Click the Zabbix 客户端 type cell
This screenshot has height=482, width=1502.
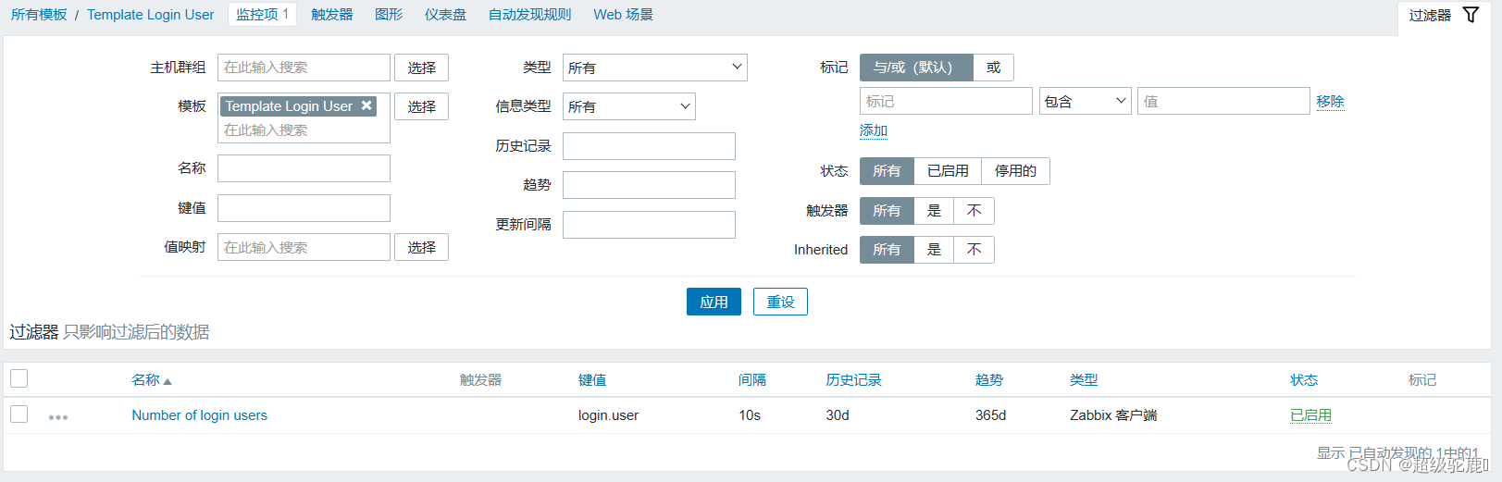tap(1113, 415)
